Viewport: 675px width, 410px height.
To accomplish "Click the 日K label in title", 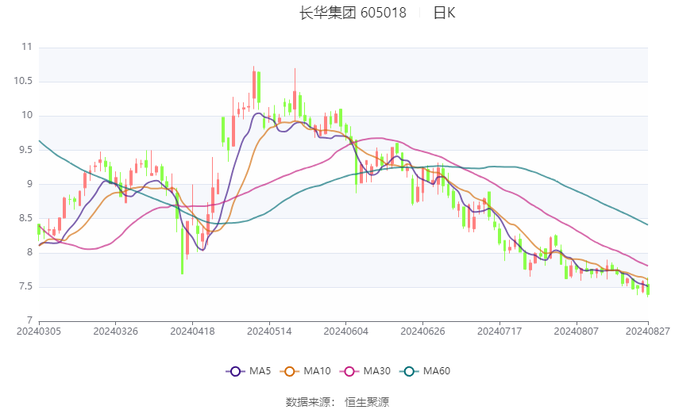I will click(444, 13).
